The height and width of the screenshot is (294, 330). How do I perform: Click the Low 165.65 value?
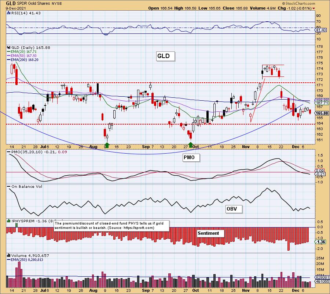[x=209, y=8]
